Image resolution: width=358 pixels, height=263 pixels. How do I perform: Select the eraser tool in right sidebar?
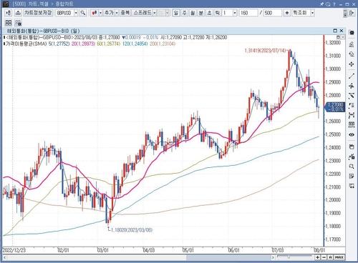tap(352, 44)
